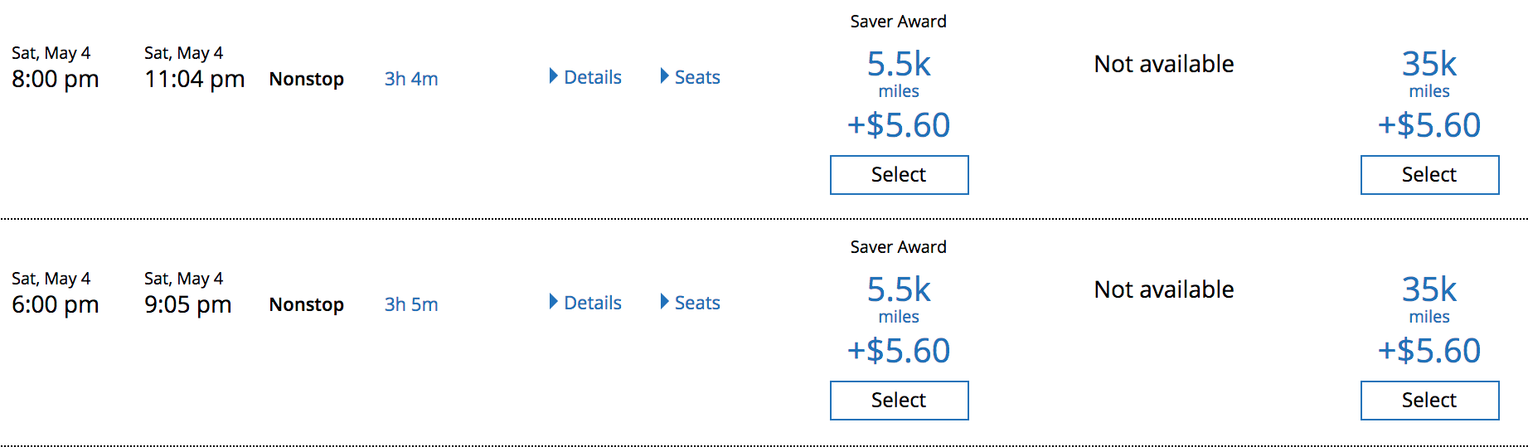Click Nonstop label on the 6:00 pm flight
Image resolution: width=1528 pixels, height=447 pixels.
click(307, 304)
